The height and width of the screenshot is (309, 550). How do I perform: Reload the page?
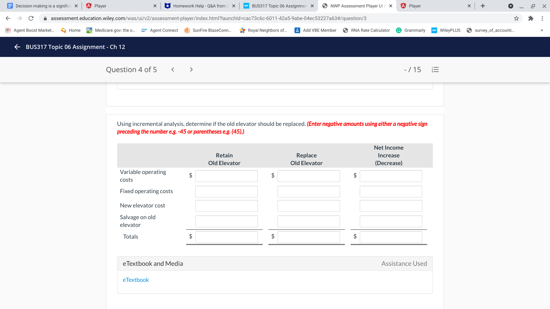coord(31,18)
